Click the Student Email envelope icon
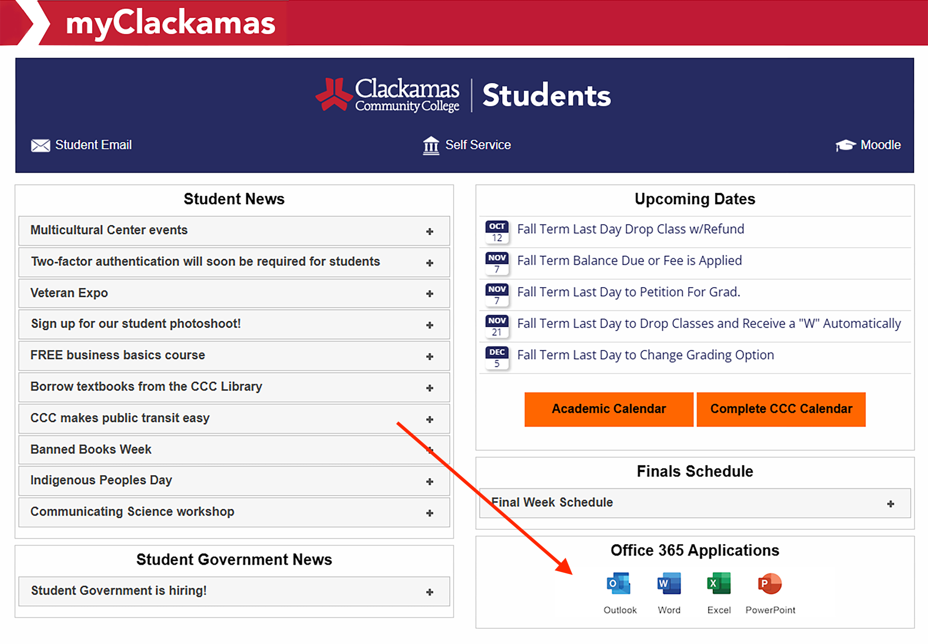The height and width of the screenshot is (644, 928). click(40, 145)
